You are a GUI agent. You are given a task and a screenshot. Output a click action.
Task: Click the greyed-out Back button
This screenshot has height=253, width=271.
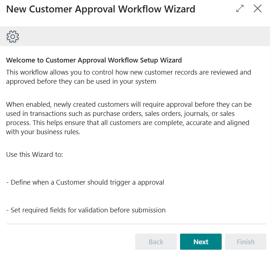pos(156,242)
